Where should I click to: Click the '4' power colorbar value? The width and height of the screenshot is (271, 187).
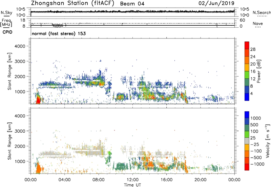point(252,93)
